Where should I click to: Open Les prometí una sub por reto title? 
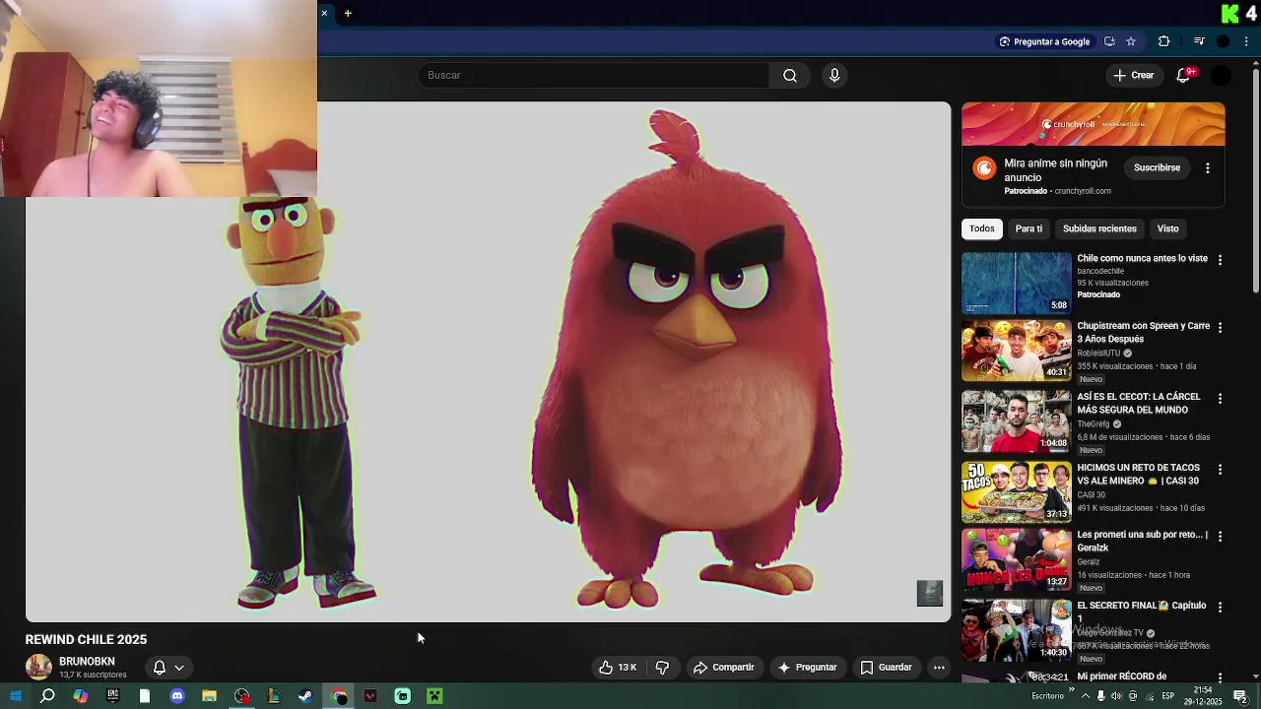click(1142, 541)
